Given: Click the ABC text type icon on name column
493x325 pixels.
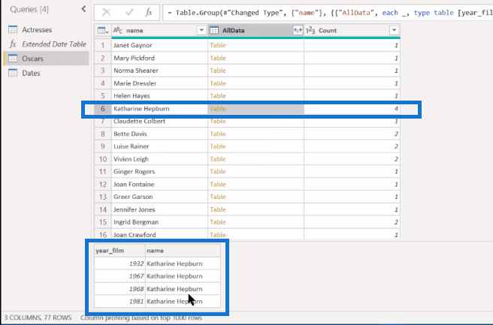Looking at the screenshot, I should 118,31.
